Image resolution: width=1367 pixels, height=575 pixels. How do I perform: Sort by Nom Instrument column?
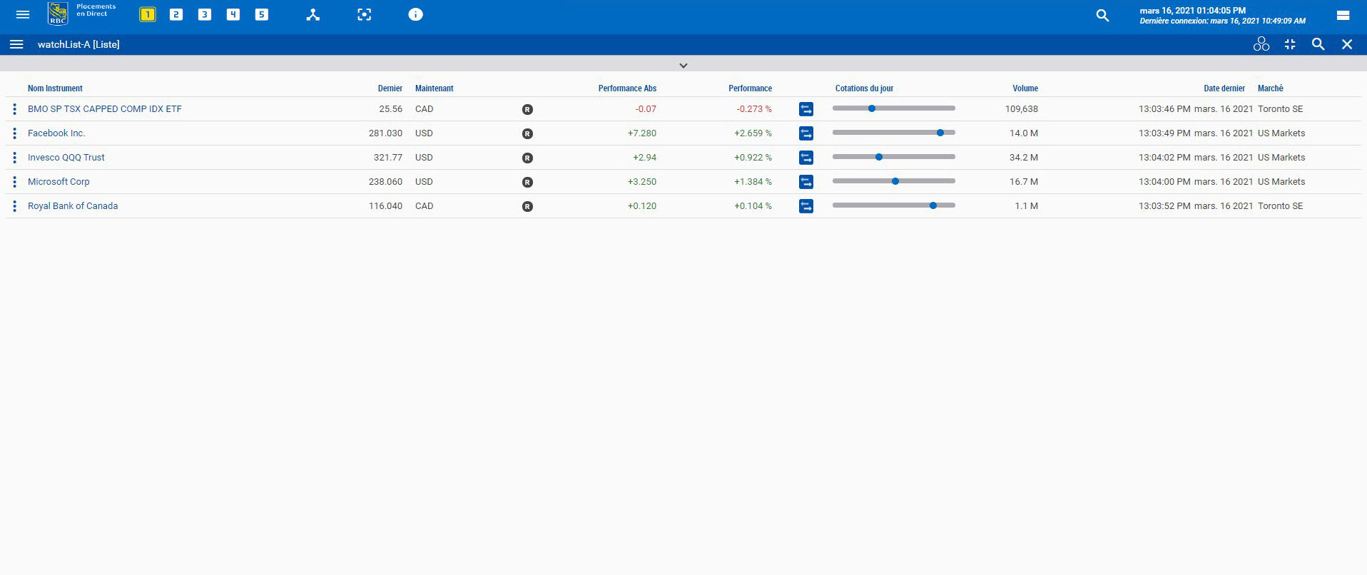click(55, 88)
